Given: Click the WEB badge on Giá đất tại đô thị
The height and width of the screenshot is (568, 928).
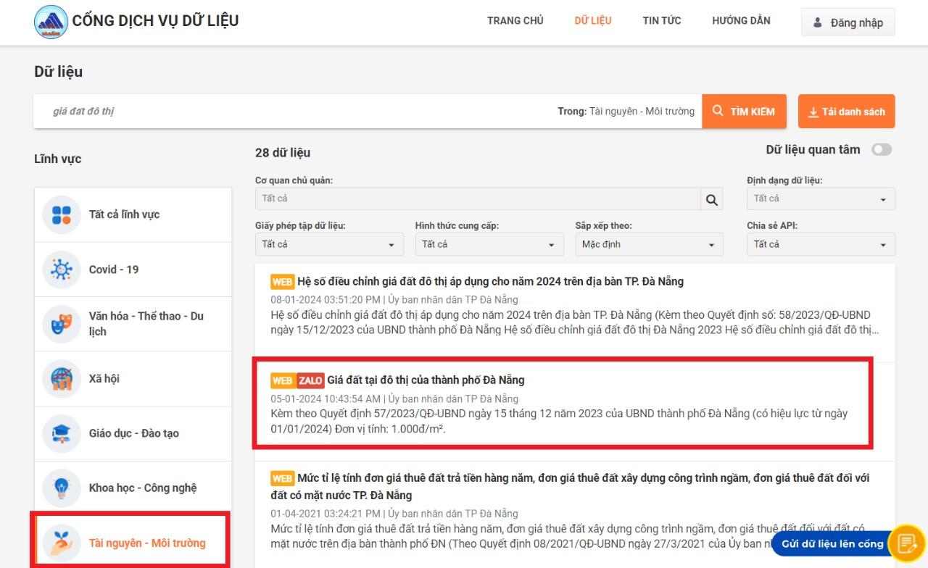Looking at the screenshot, I should point(283,380).
